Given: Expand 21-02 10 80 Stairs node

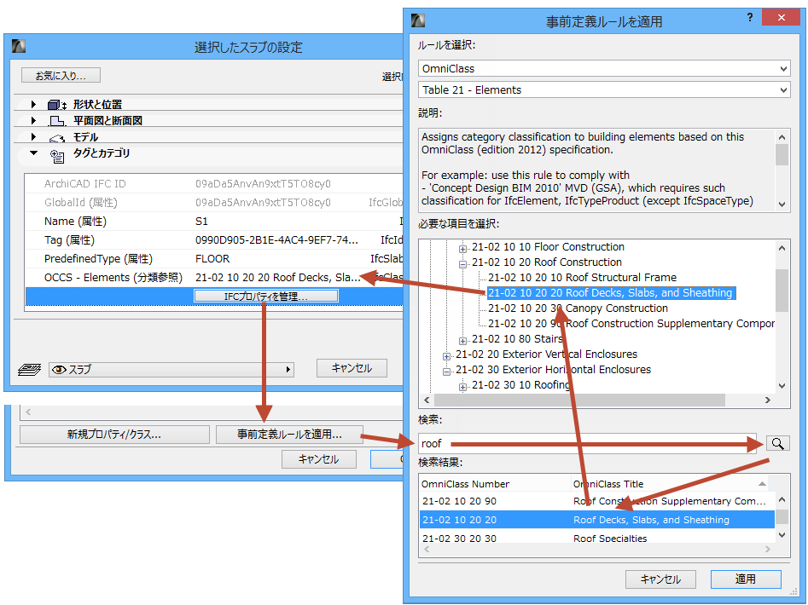Looking at the screenshot, I should point(462,341).
